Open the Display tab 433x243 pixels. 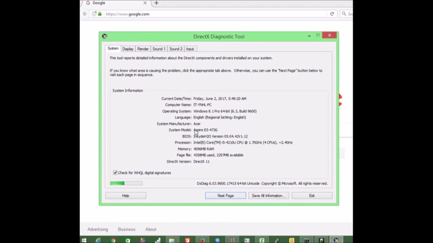pos(128,49)
